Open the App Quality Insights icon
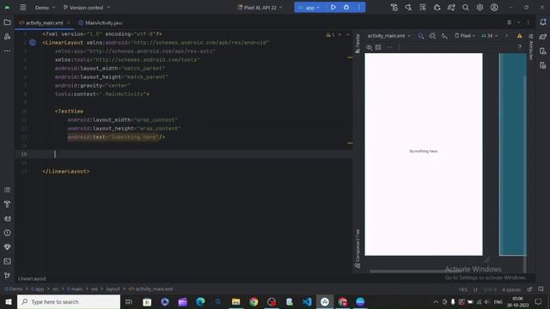The width and height of the screenshot is (550, 309). pos(7,247)
